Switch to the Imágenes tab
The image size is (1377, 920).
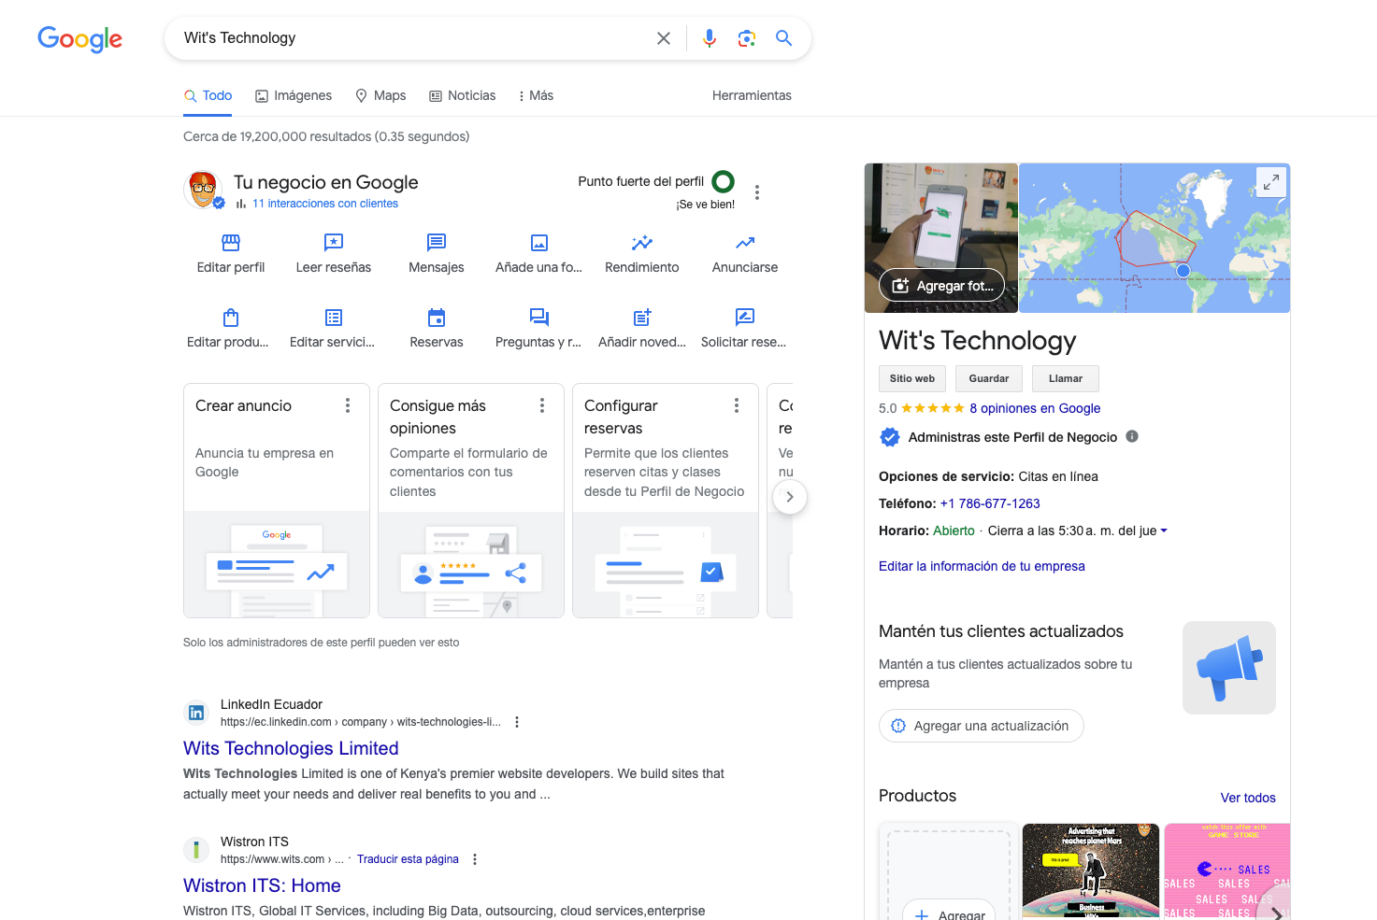293,95
